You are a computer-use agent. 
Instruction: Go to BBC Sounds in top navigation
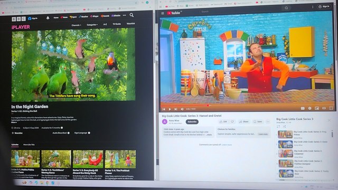click(105, 16)
